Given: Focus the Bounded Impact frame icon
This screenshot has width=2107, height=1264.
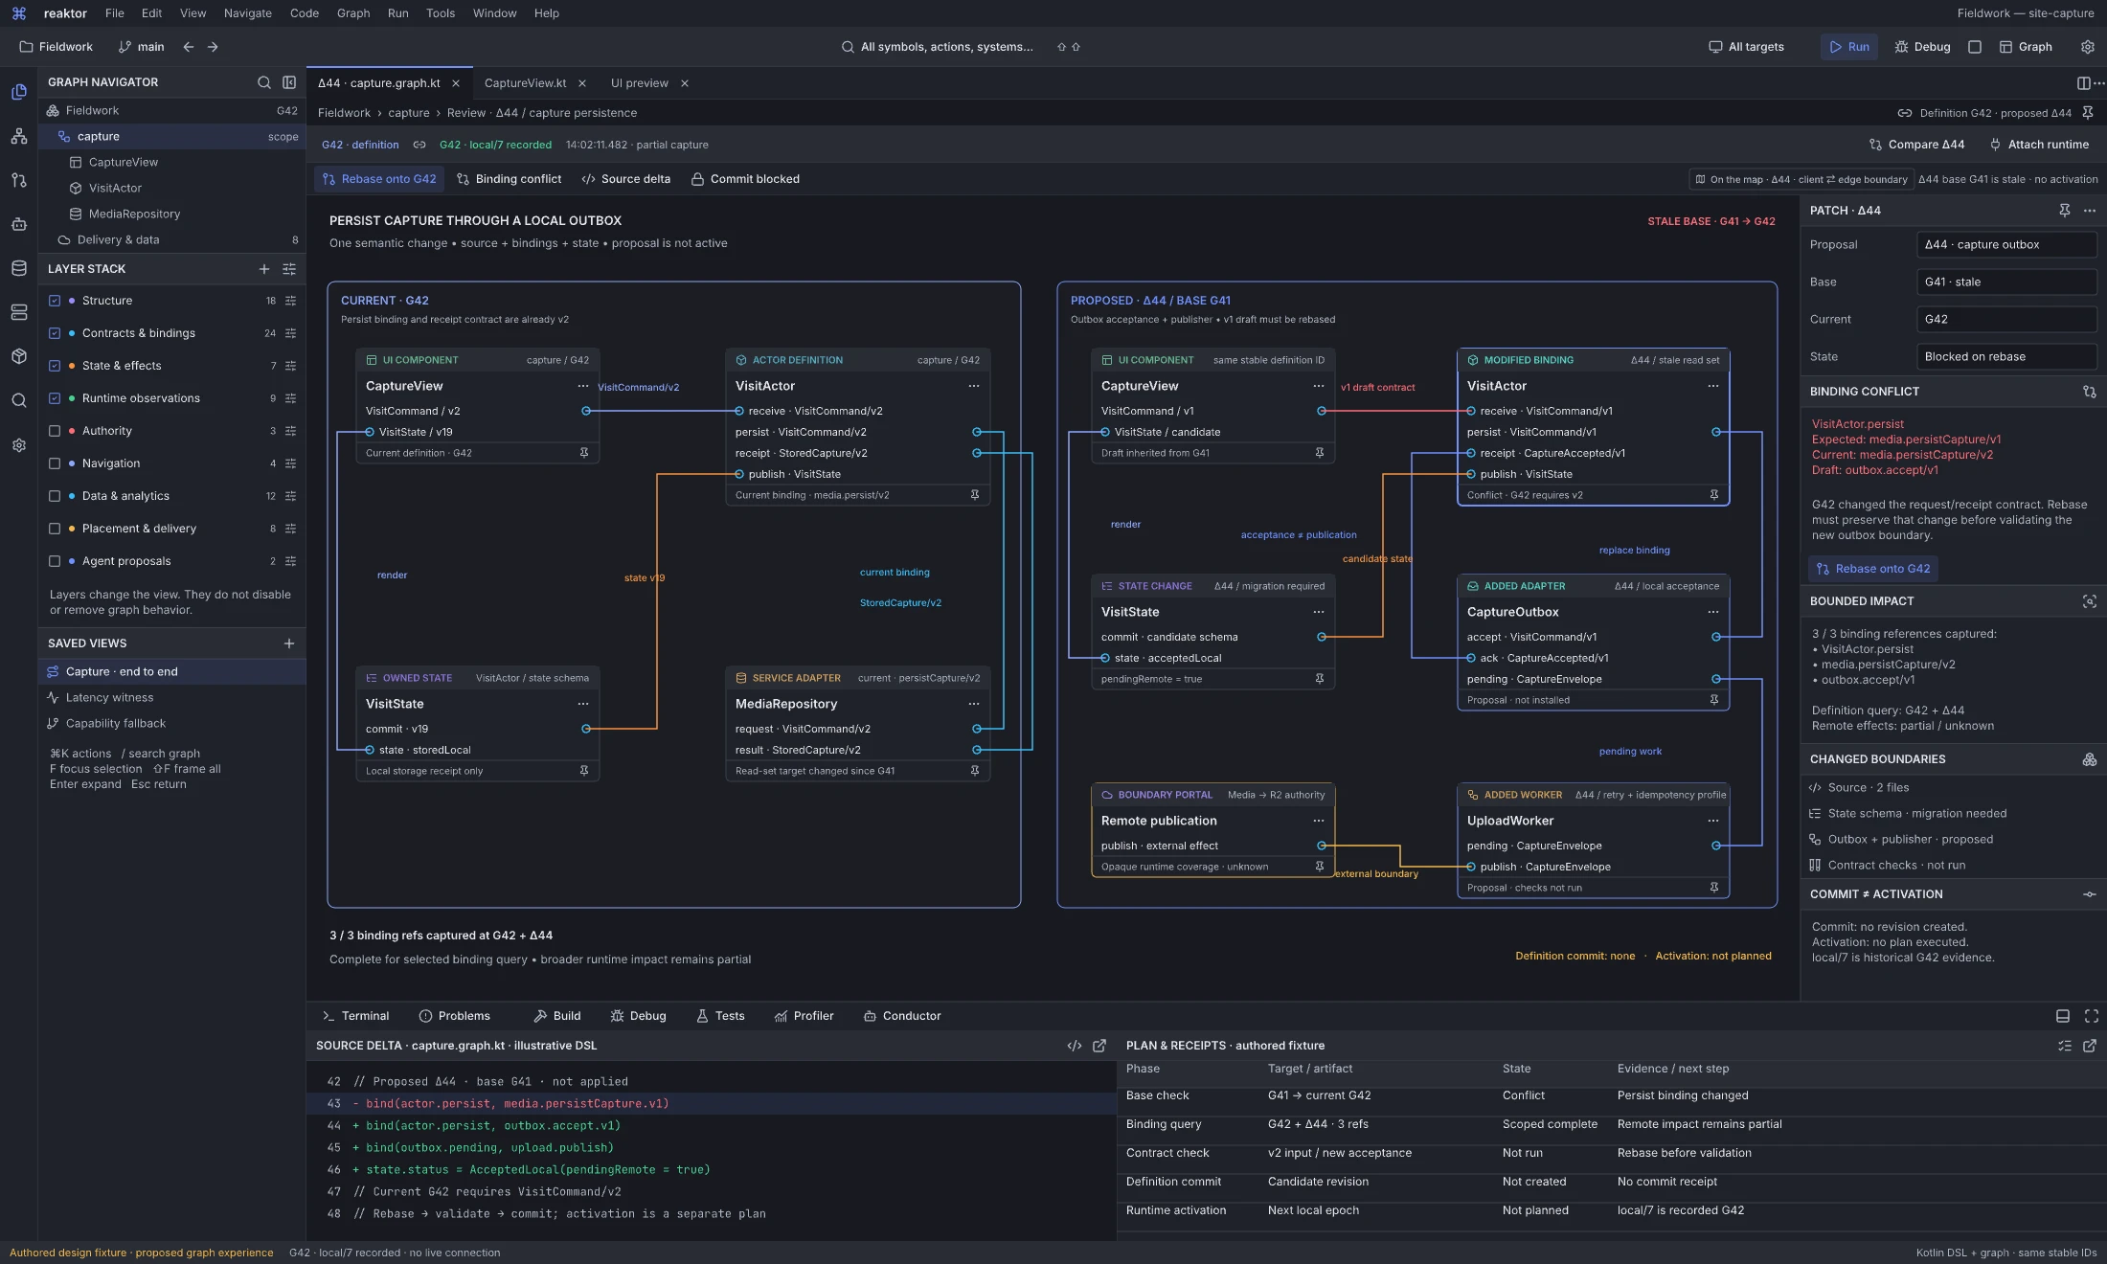Looking at the screenshot, I should [2090, 601].
